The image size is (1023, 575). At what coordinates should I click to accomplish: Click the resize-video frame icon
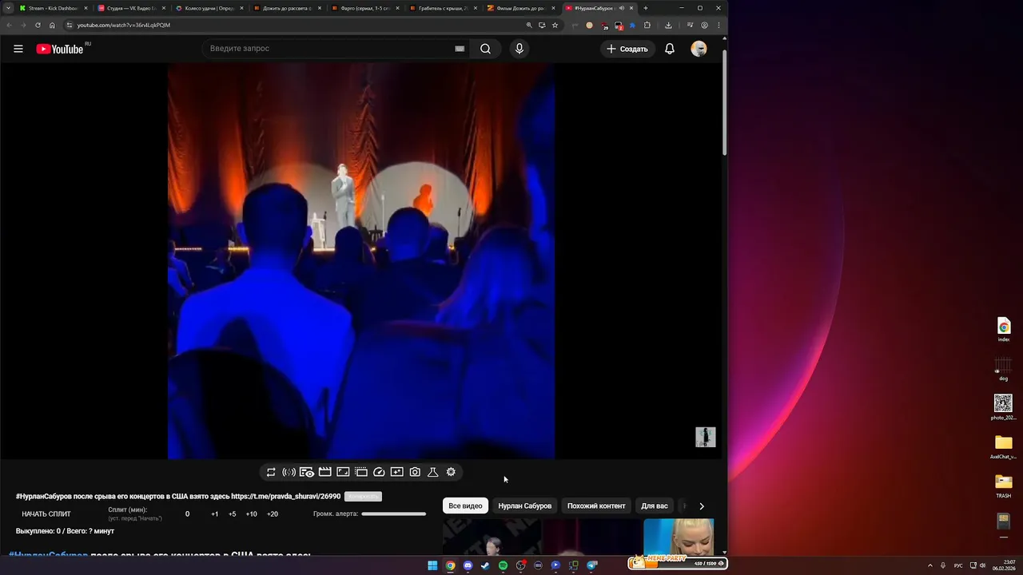[x=343, y=472]
